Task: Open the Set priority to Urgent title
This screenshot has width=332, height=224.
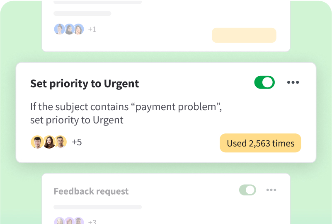Action: [85, 84]
